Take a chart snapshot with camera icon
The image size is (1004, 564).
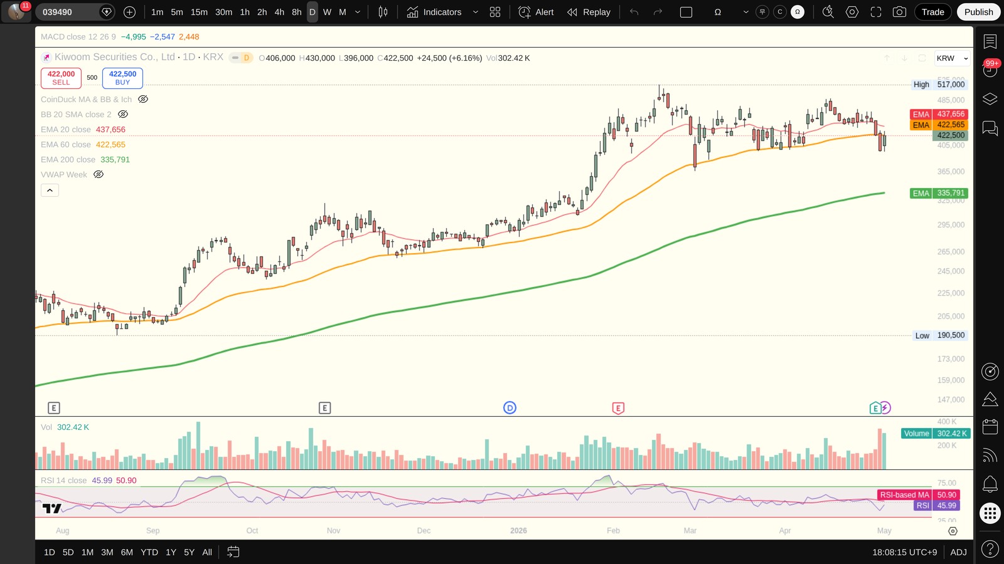(899, 12)
